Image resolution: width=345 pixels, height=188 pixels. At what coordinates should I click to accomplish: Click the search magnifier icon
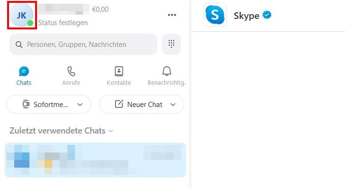pyautogui.click(x=19, y=45)
